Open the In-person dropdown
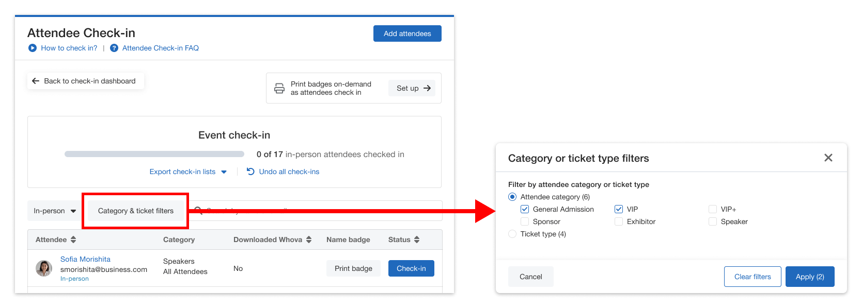Screen dimensions: 862x308 click(55, 211)
